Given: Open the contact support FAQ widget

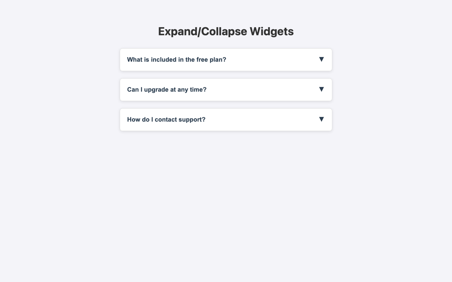Looking at the screenshot, I should pyautogui.click(x=226, y=119).
